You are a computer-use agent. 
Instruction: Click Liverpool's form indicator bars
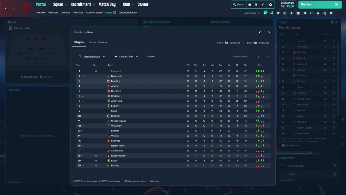tap(260, 71)
